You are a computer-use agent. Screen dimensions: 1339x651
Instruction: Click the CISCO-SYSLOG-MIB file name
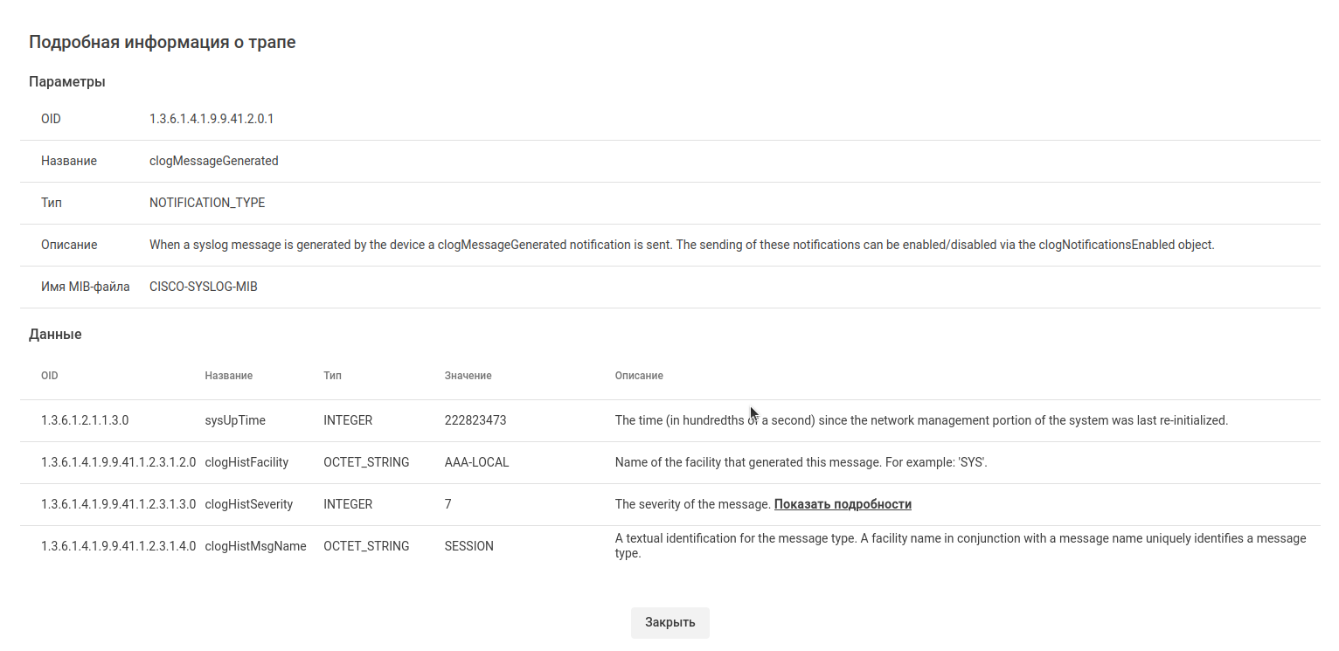click(204, 287)
